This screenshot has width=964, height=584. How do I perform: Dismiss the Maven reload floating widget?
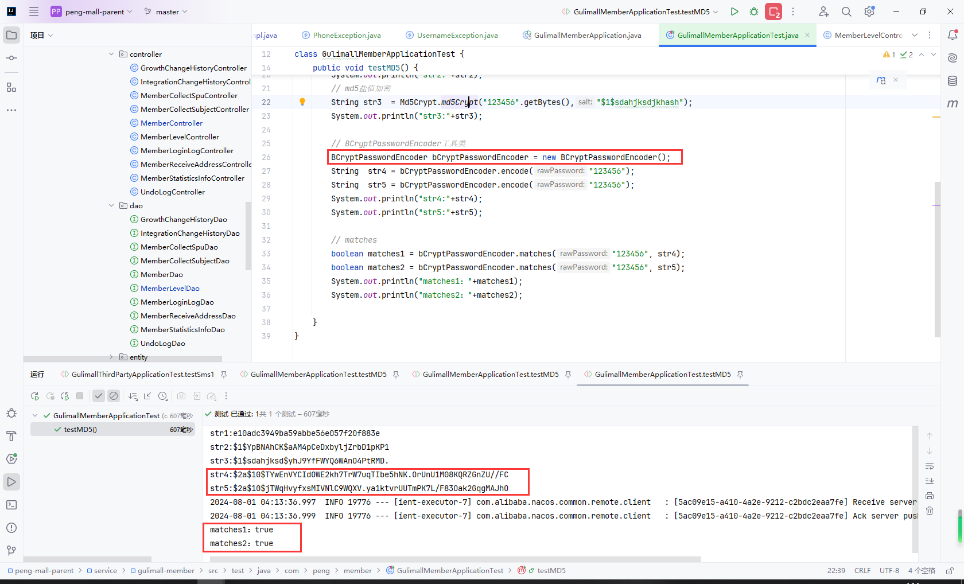coord(896,80)
